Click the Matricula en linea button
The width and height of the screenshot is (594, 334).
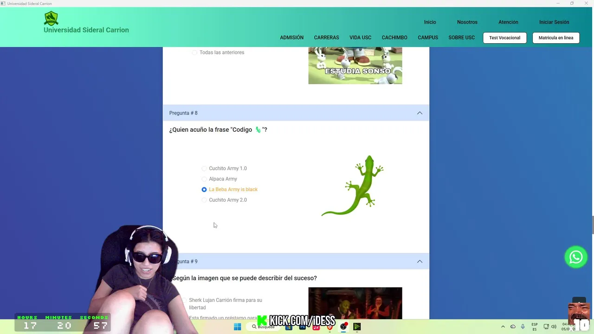556,38
